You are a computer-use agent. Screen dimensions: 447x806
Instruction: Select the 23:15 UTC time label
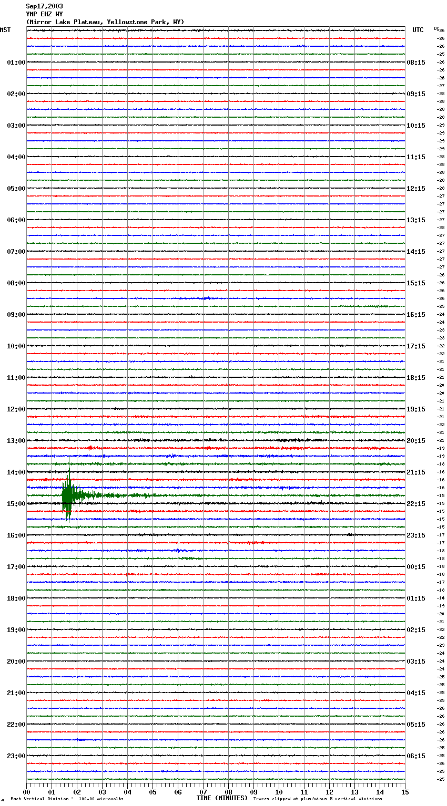point(416,535)
